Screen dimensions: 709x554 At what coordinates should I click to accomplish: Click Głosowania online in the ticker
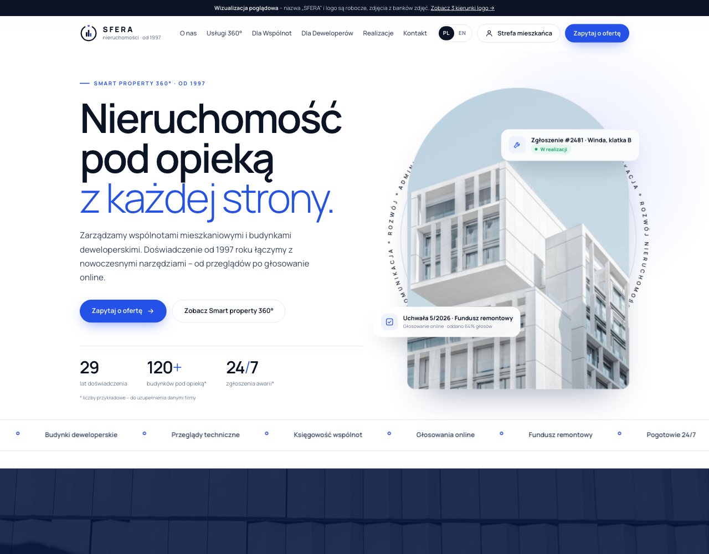click(x=445, y=435)
